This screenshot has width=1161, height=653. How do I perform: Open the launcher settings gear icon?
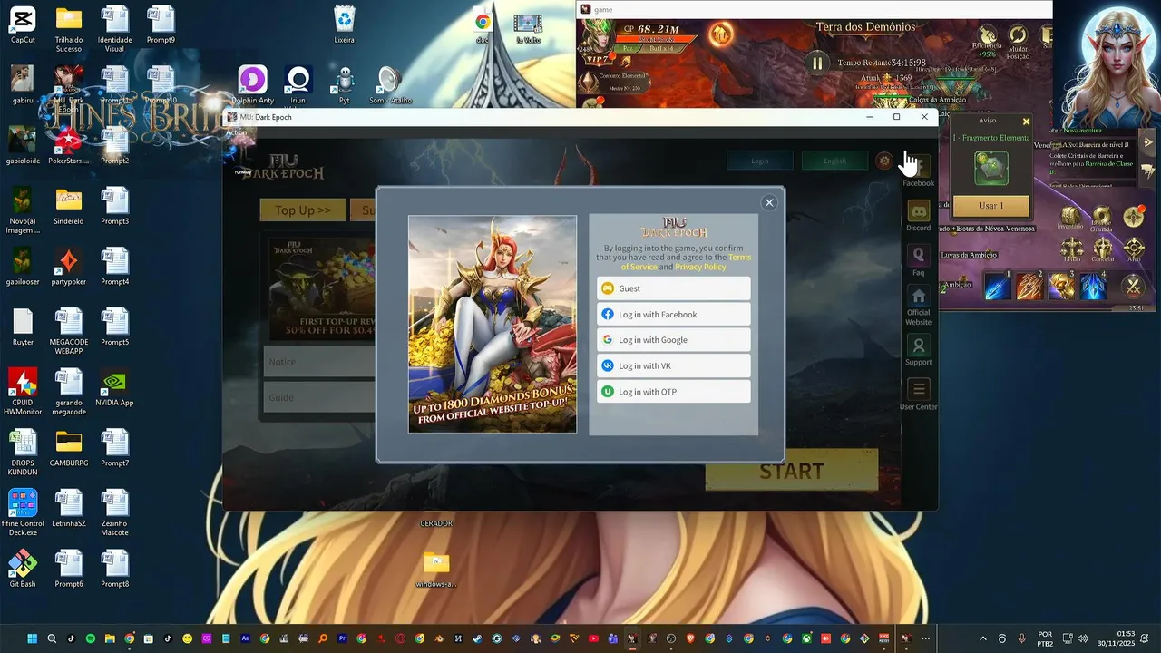pyautogui.click(x=884, y=161)
